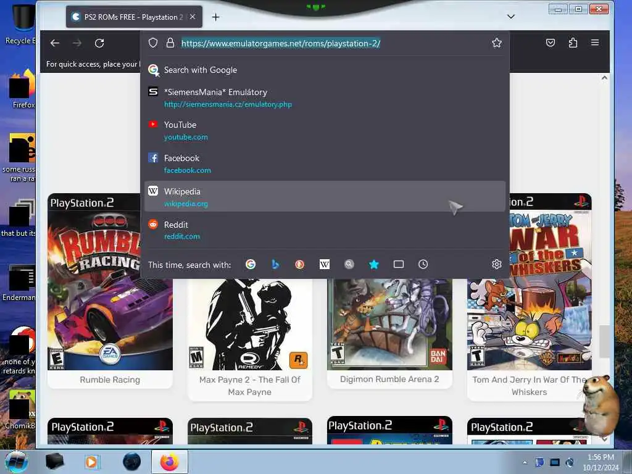The image size is (632, 474).
Task: Select the Reddit suggestion
Action: 325,230
